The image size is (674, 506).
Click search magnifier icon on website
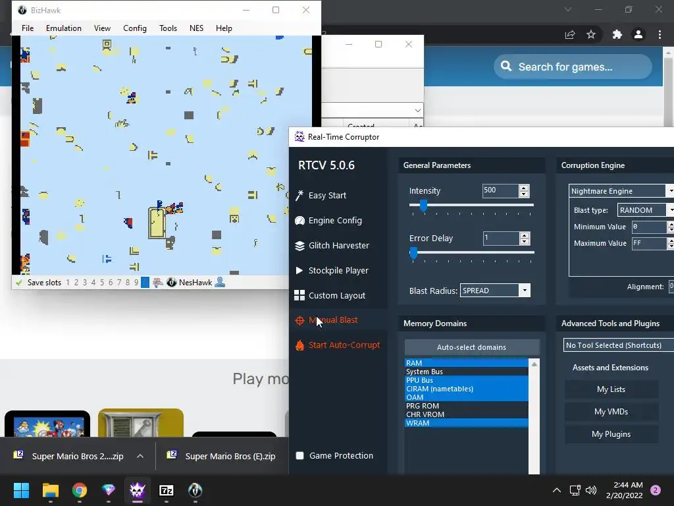(506, 67)
